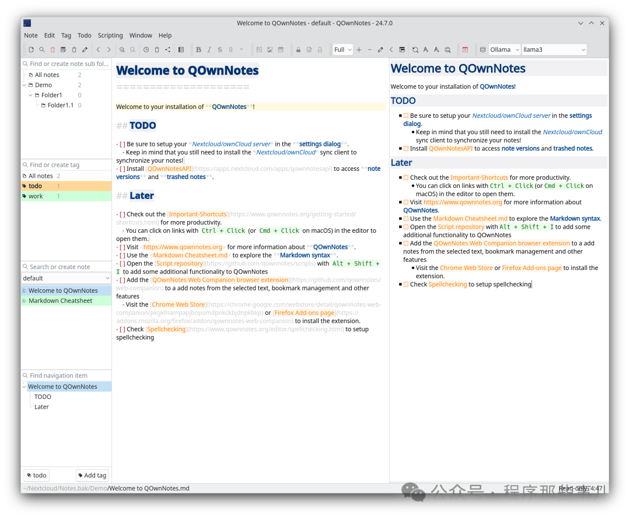Viewport: 630px width, 518px height.
Task: Check the 'Check Spellchecking' preview checkbox
Action: click(x=406, y=285)
